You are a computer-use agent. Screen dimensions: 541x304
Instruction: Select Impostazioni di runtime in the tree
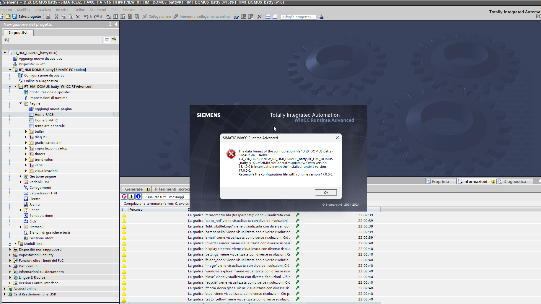[x=48, y=98]
